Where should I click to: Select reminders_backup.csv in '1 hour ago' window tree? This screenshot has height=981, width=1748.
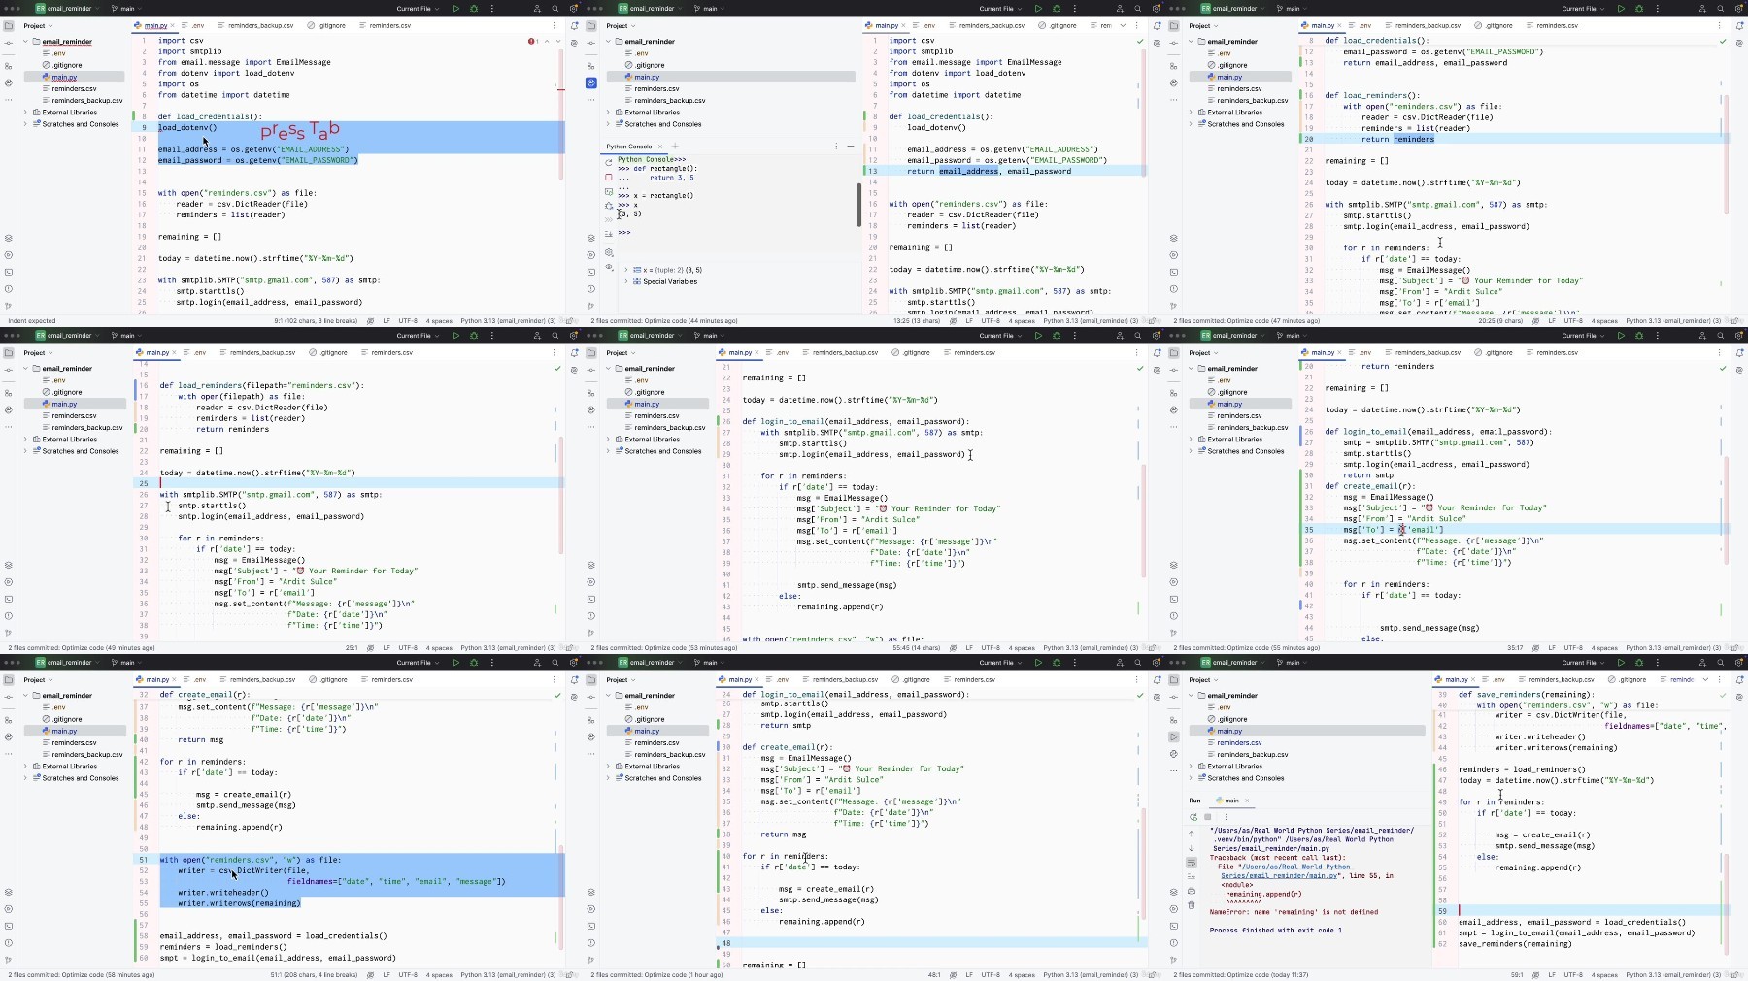(x=669, y=754)
